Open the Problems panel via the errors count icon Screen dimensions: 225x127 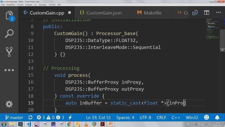pyautogui.click(x=41, y=117)
